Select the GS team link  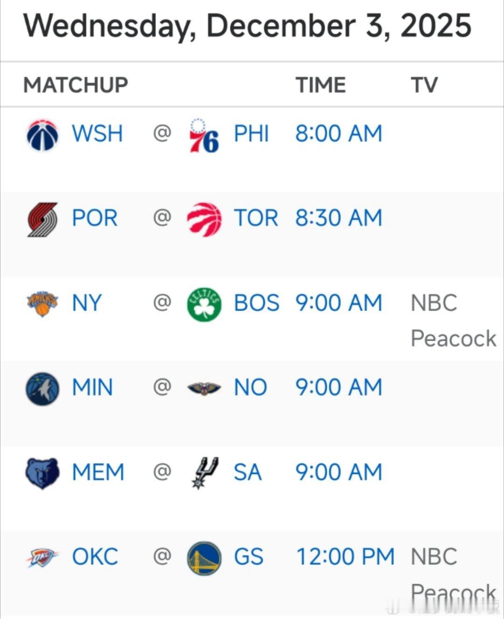click(249, 557)
